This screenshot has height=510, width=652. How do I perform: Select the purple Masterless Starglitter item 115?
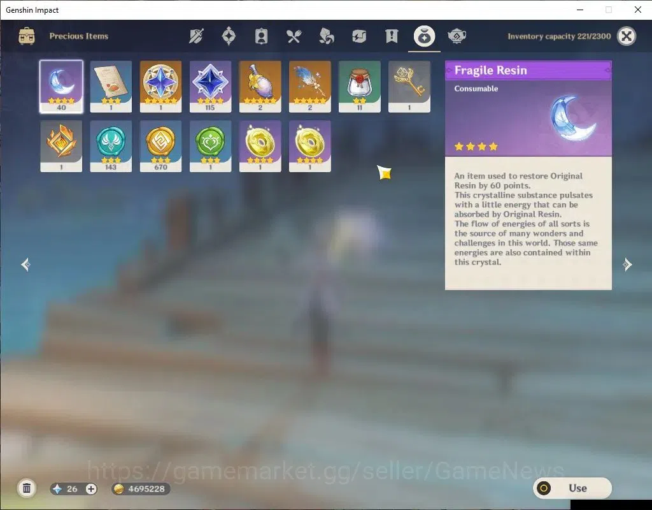point(210,87)
